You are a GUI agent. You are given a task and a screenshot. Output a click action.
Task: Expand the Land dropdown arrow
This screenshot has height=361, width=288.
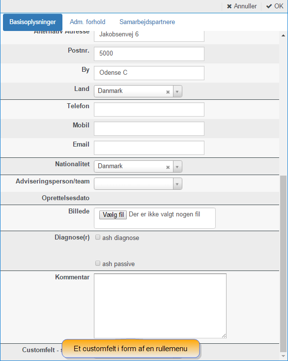click(177, 91)
